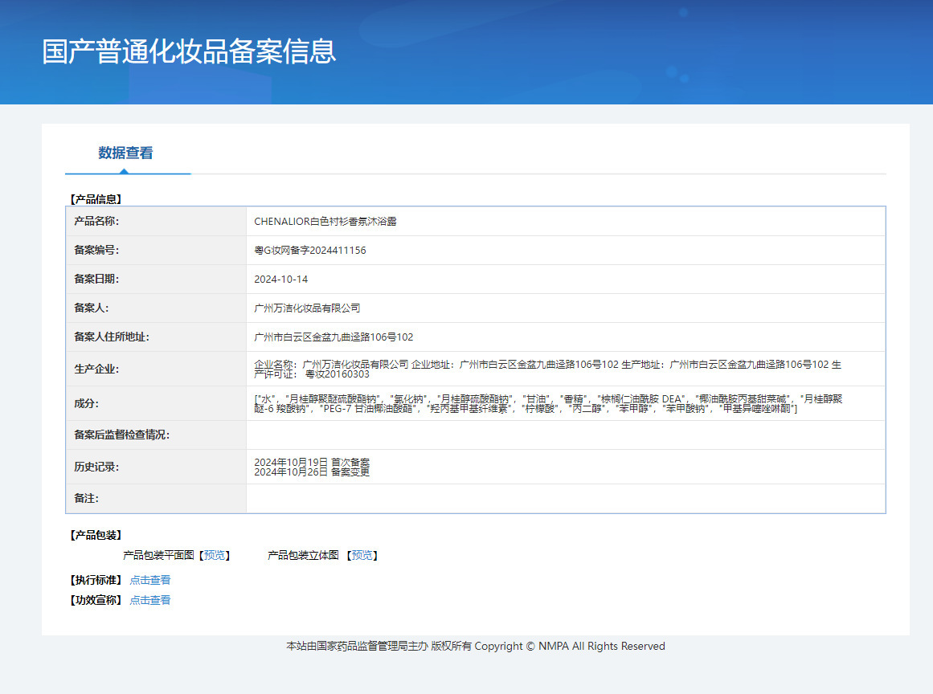Click the 【功效宣称】 label
This screenshot has height=694, width=933.
pyautogui.click(x=96, y=600)
